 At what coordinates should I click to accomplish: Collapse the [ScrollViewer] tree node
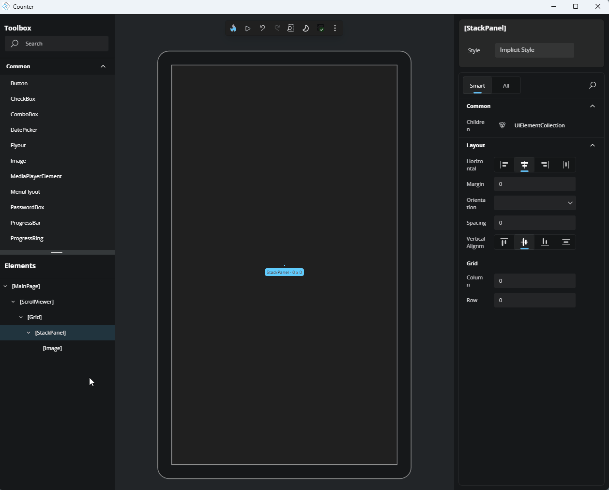[13, 302]
